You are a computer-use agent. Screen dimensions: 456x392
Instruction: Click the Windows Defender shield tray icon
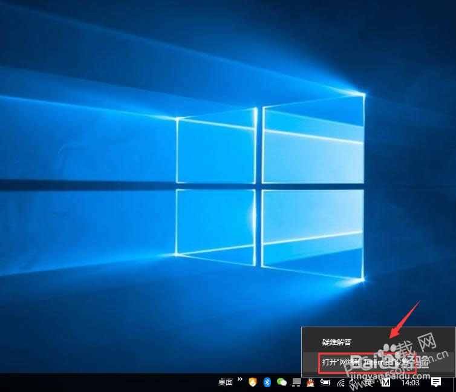(x=253, y=382)
